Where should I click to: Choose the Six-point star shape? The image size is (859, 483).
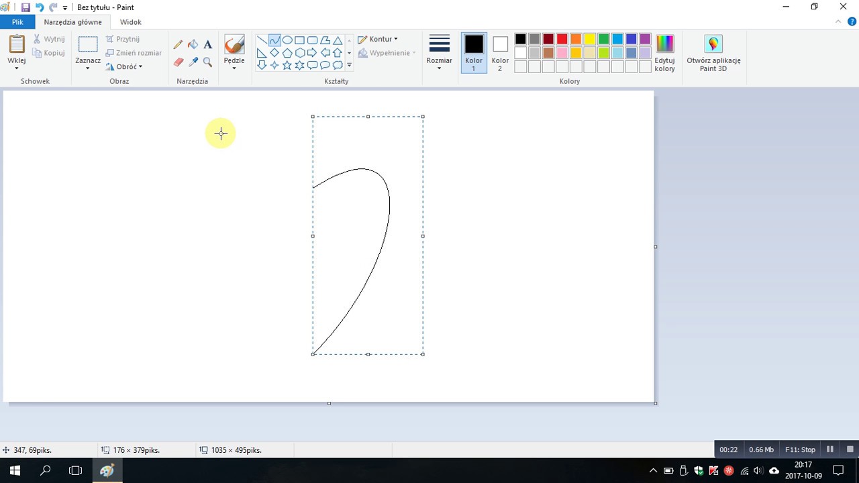coord(300,65)
